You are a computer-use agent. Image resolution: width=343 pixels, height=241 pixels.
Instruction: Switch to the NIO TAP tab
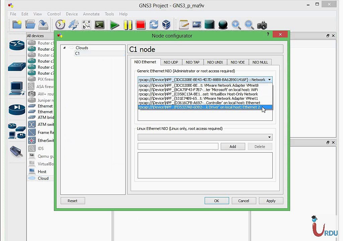(x=193, y=62)
